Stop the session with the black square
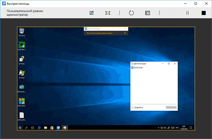 [x=204, y=13]
